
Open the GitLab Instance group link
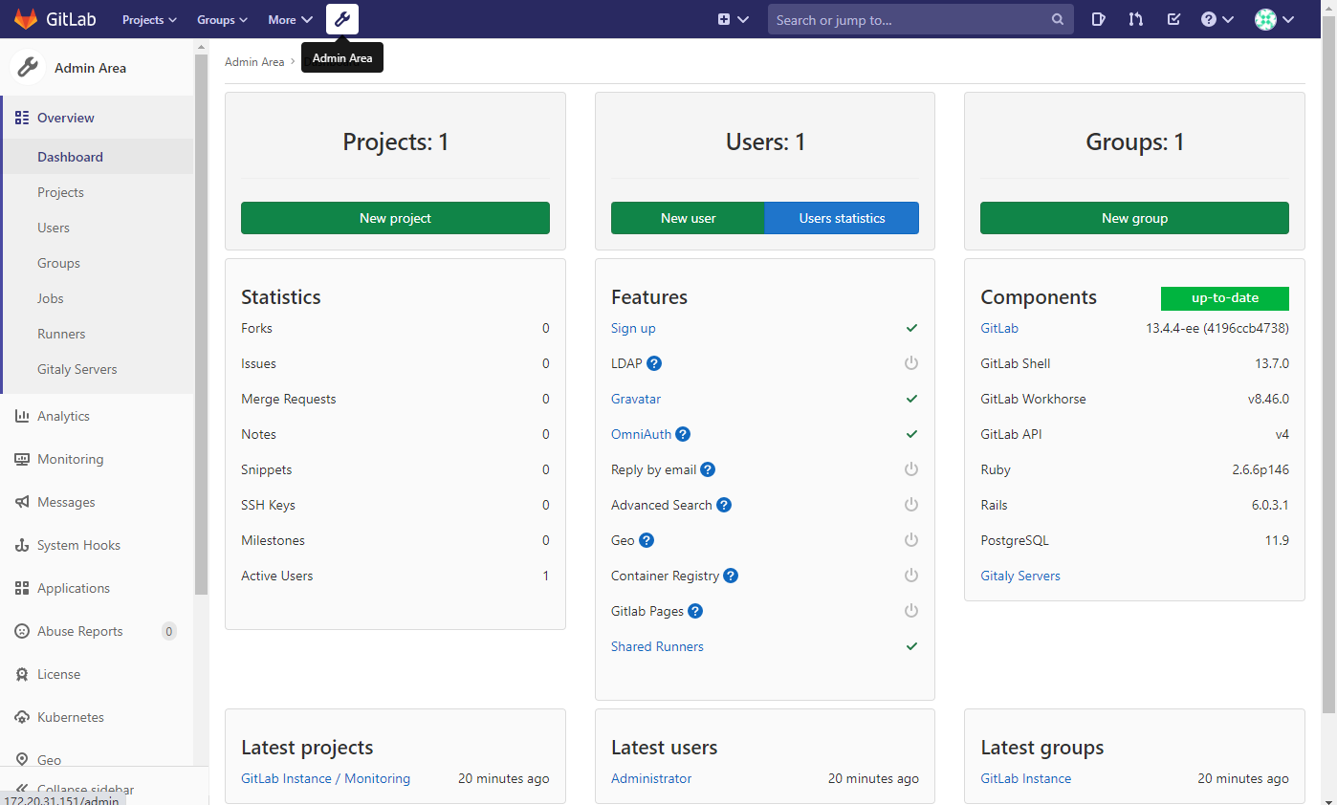1025,778
